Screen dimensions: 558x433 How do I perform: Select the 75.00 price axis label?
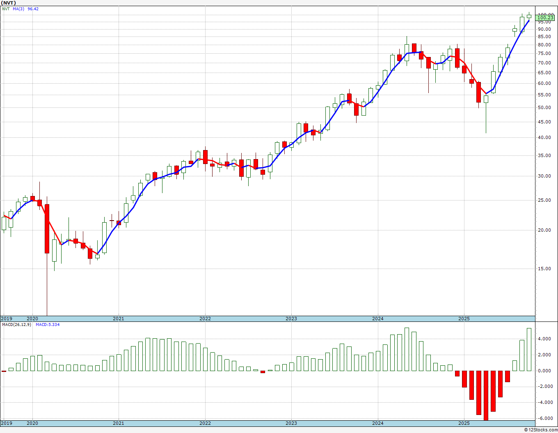pos(544,54)
